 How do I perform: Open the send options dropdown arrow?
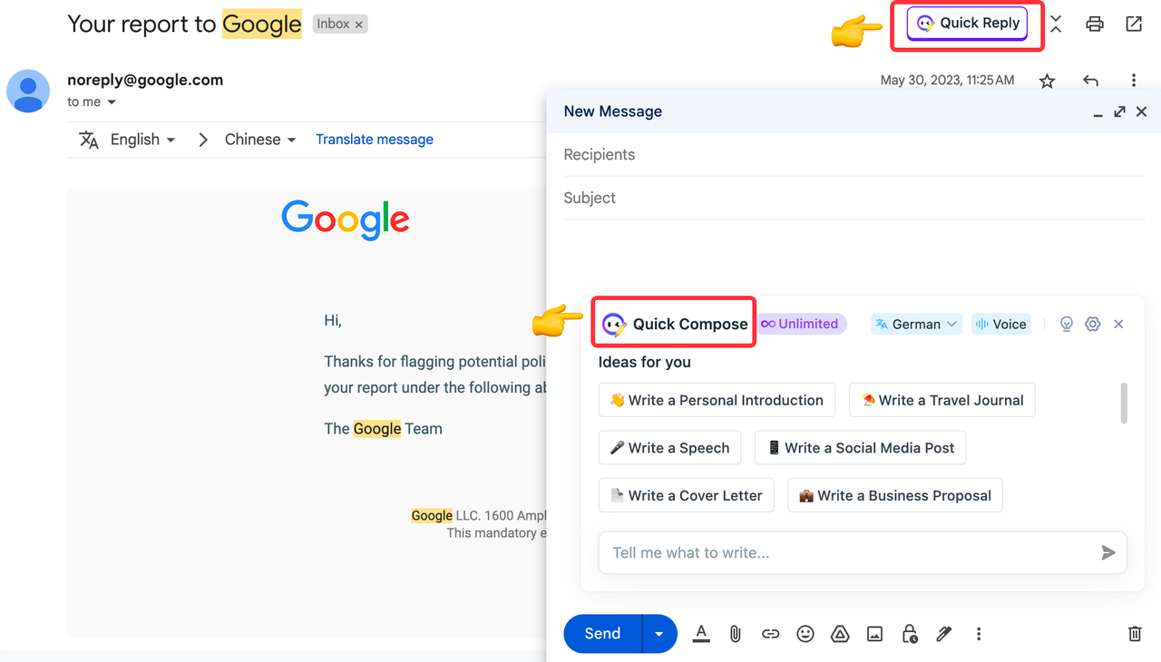click(x=659, y=634)
